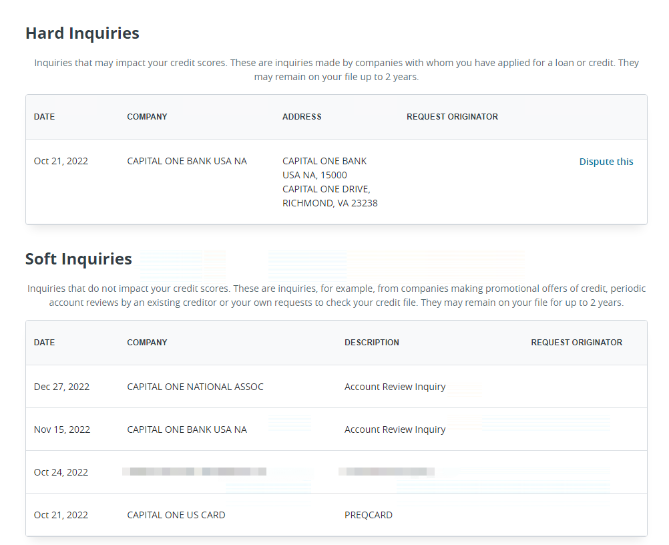Image resolution: width=669 pixels, height=545 pixels.
Task: Click the Nov 15, 2022 date
Action: [x=62, y=429]
